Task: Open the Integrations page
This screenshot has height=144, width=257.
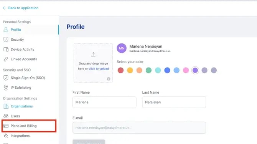Action: 20,136
